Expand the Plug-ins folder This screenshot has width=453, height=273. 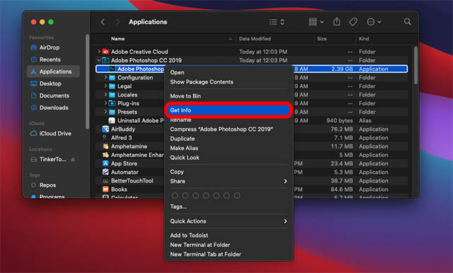point(105,103)
